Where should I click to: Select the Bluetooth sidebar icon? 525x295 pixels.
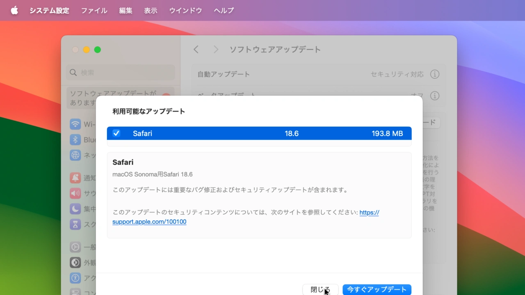(75, 140)
